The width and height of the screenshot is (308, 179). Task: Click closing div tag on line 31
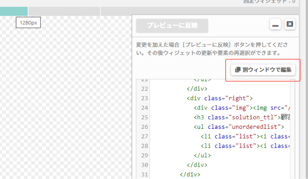190,174
